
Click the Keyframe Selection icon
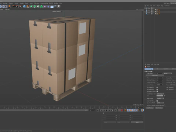point(125,110)
